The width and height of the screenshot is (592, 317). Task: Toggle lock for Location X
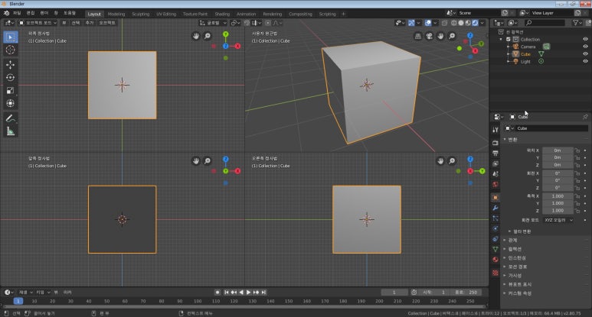[x=577, y=150]
